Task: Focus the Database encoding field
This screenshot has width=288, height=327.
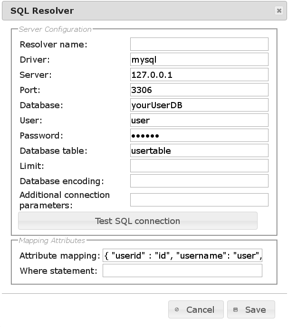Action: pyautogui.click(x=199, y=181)
